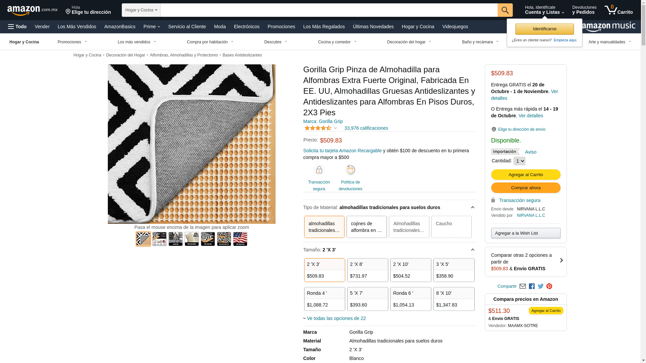
Task: Choose the 5 'X 7' size option
Action: coord(367,299)
